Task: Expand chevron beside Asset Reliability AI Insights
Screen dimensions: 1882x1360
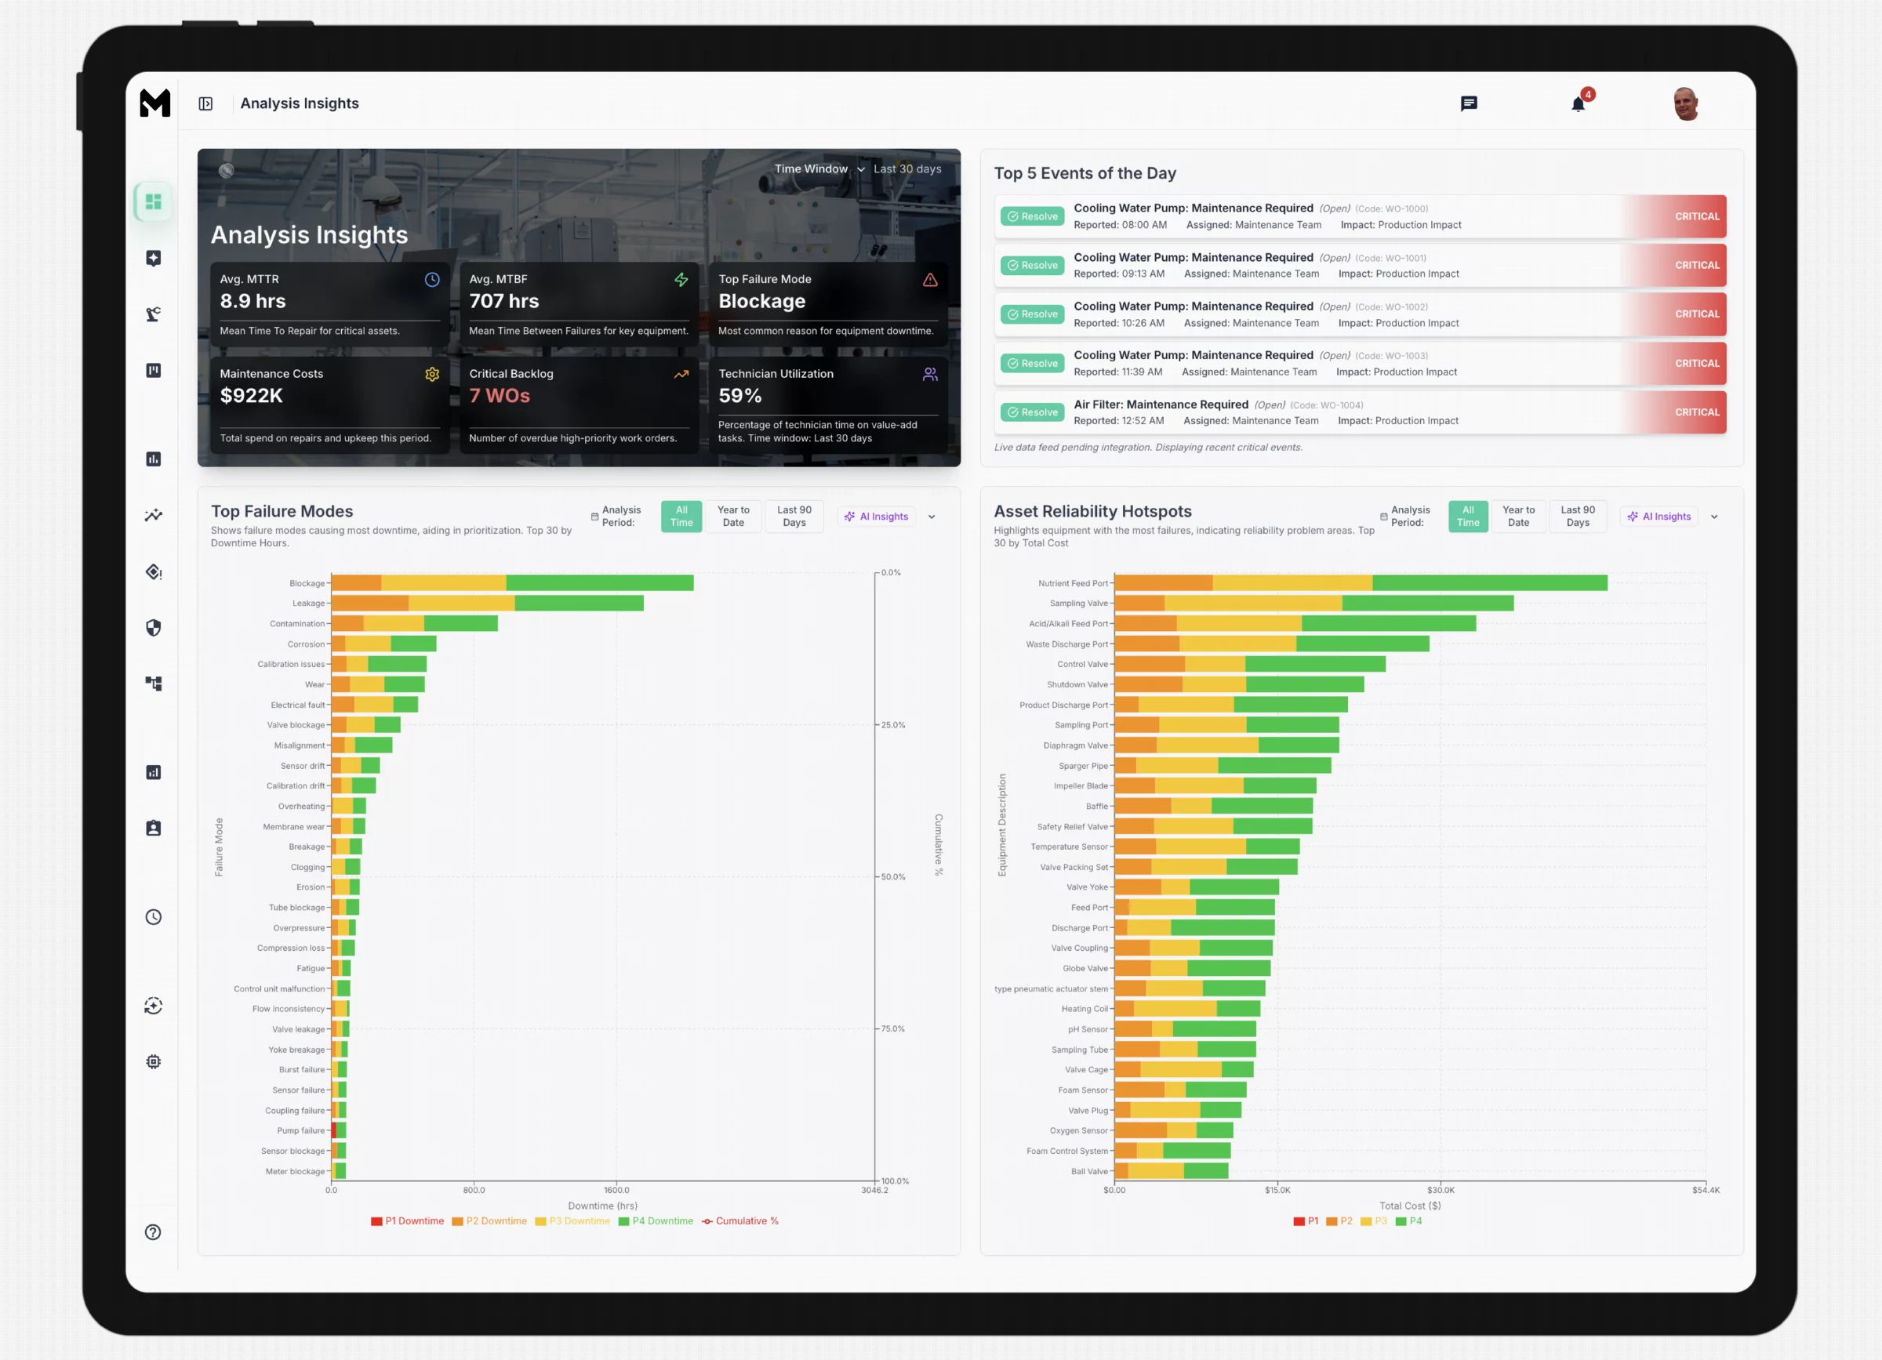Action: [1714, 517]
